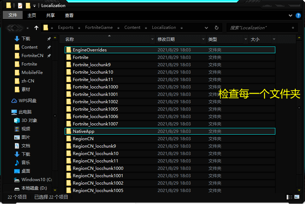Image resolution: width=305 pixels, height=204 pixels.
Task: Open the 素材 sidebar folder
Action: [x=23, y=89]
